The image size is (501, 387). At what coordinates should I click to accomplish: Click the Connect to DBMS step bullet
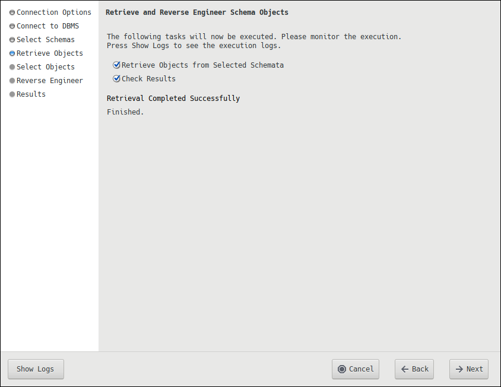pyautogui.click(x=12, y=26)
